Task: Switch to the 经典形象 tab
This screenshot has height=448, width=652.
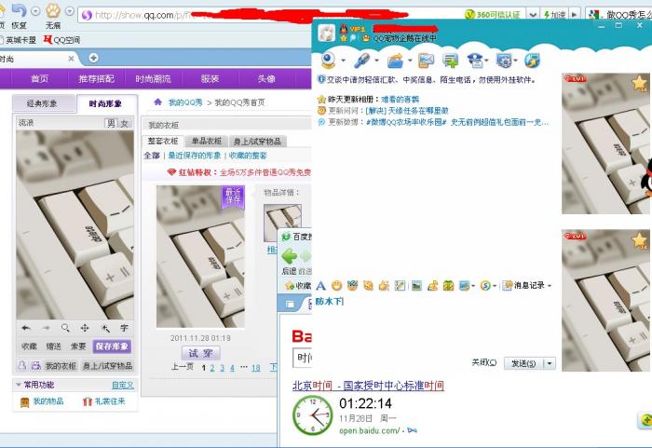Action: (43, 103)
